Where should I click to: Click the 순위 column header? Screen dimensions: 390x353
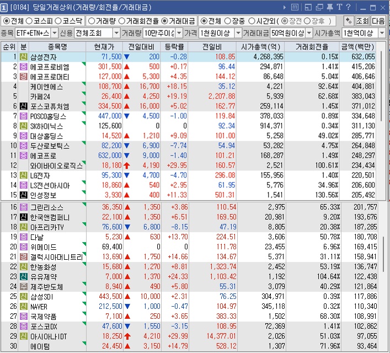point(9,47)
